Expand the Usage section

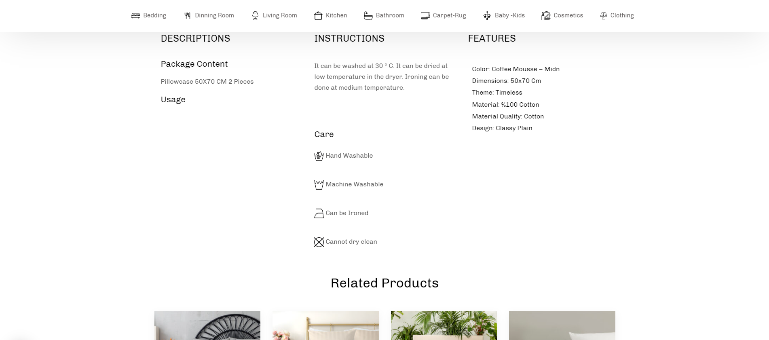point(173,100)
